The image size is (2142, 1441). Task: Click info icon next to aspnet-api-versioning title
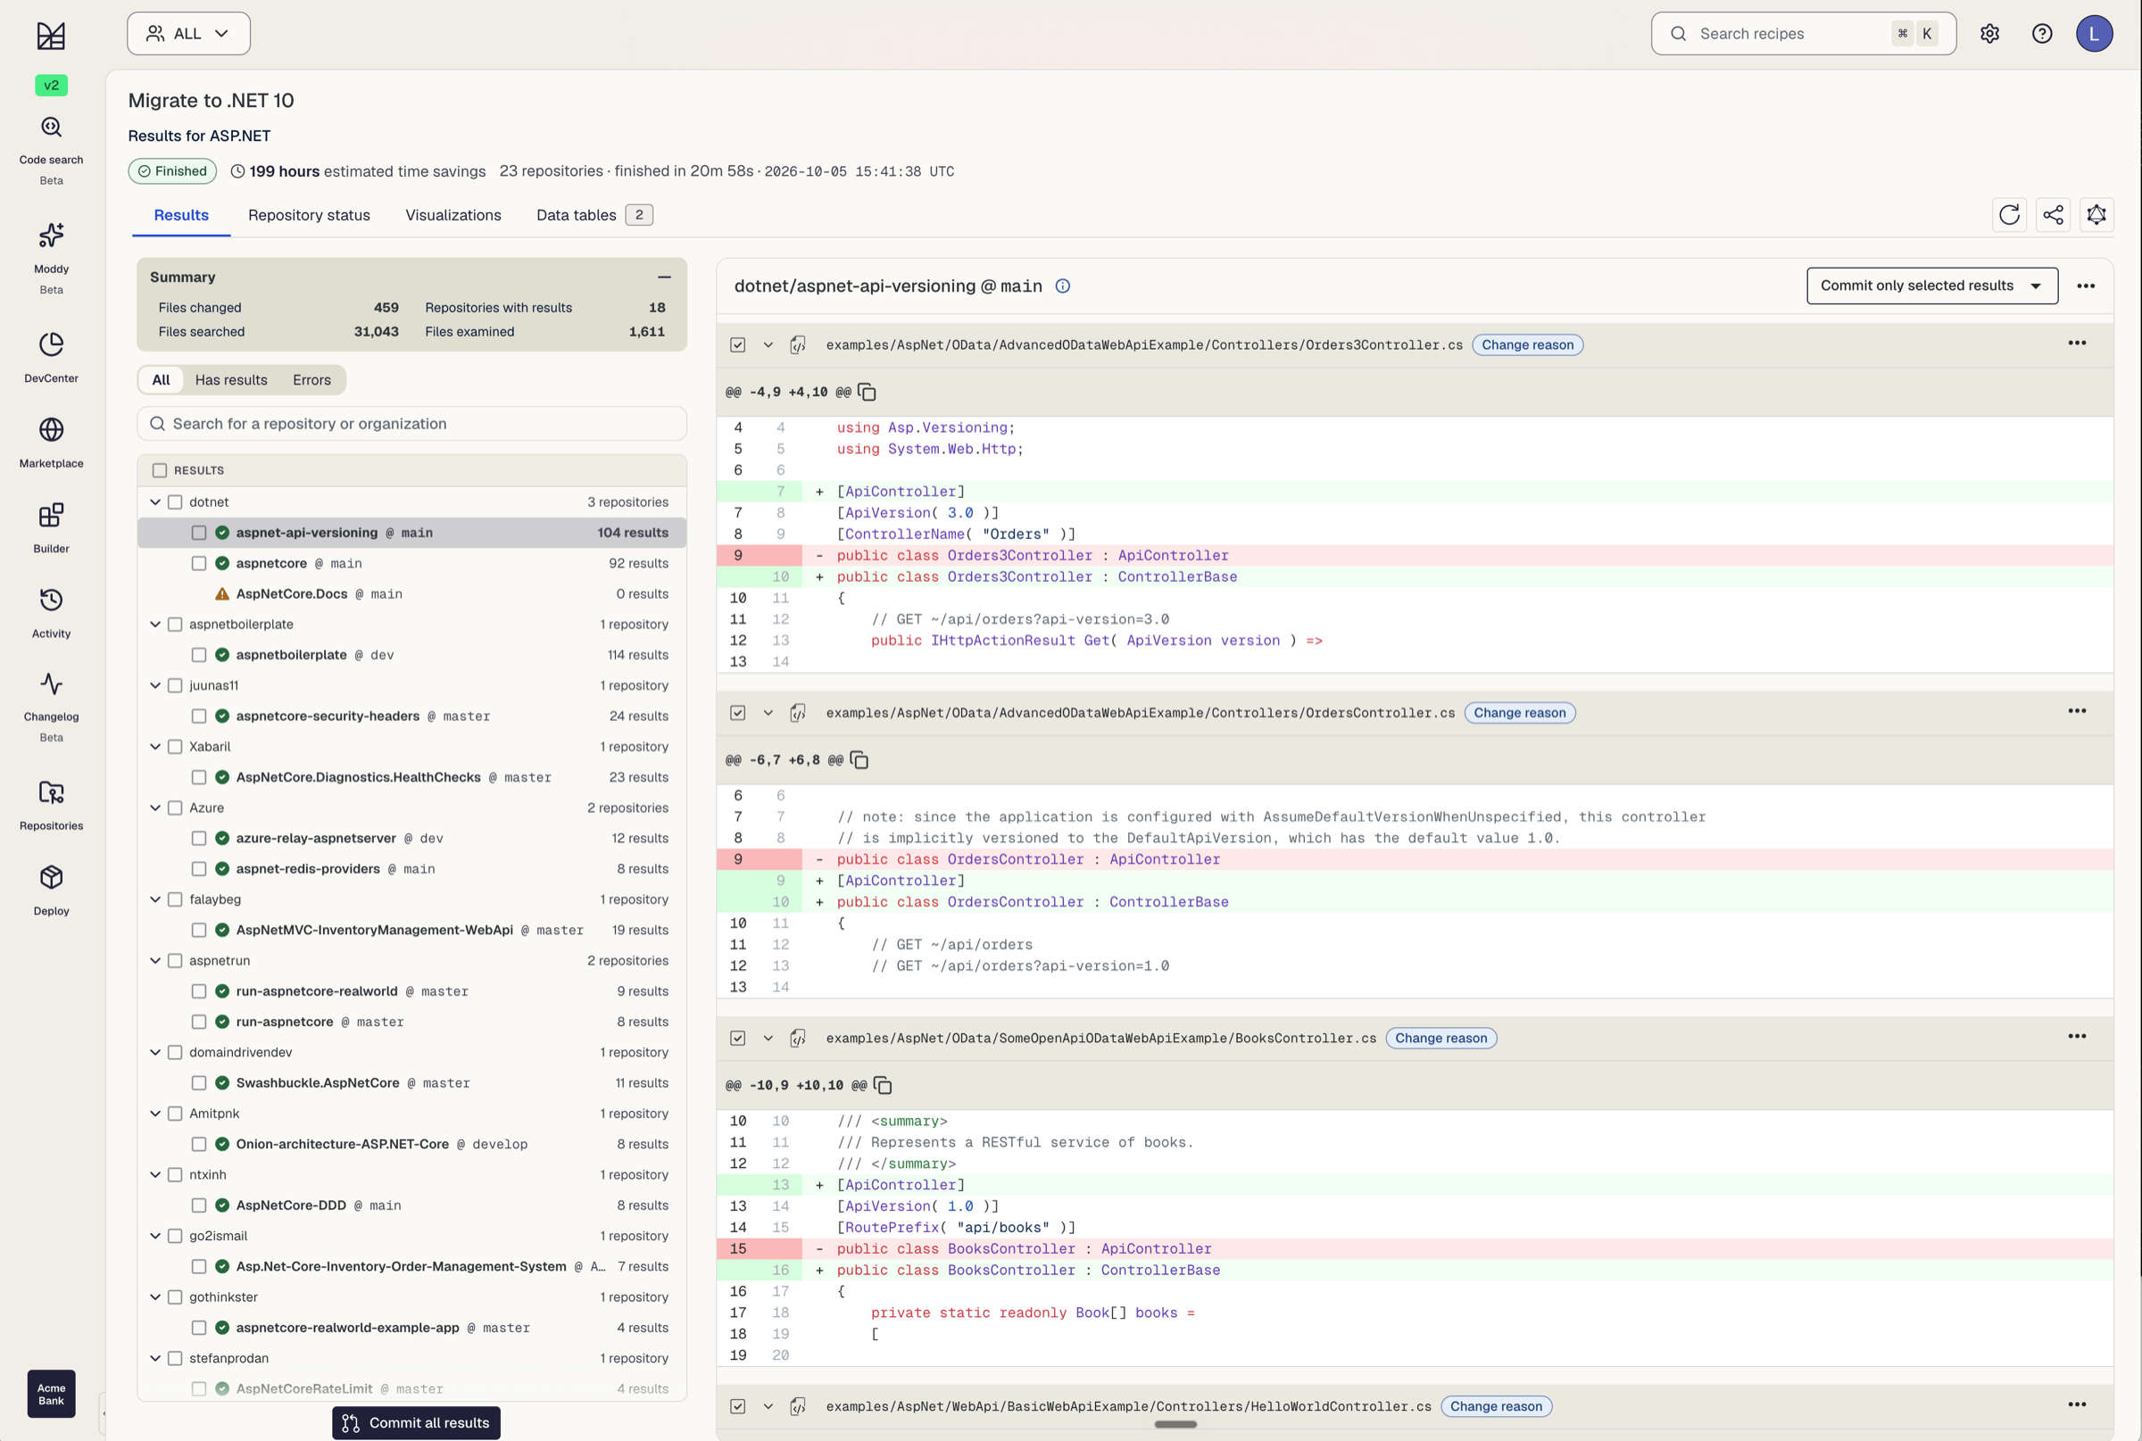pos(1063,286)
